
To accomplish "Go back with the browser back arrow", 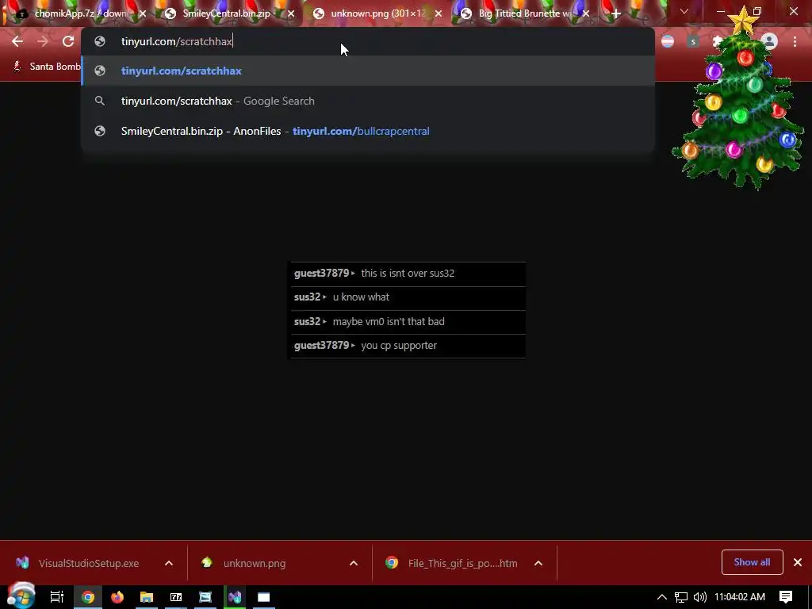I will pyautogui.click(x=17, y=41).
